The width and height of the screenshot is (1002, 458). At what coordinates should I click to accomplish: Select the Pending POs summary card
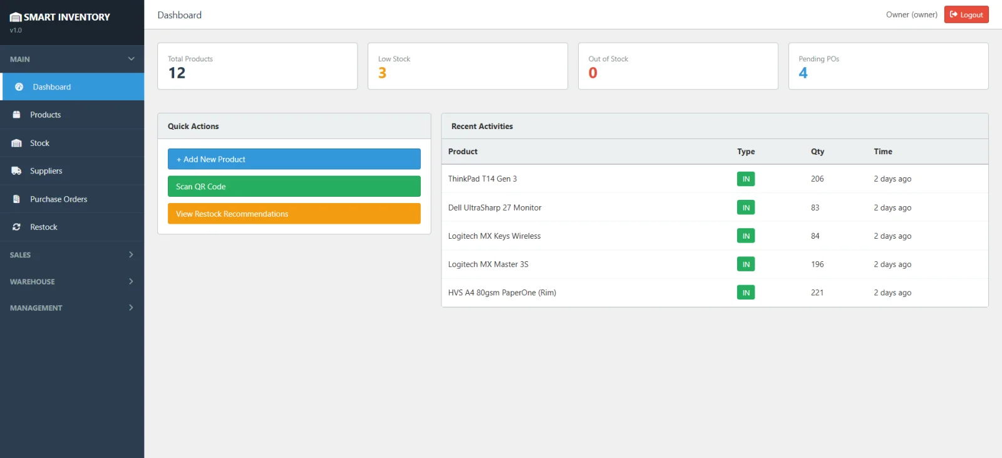click(x=887, y=66)
